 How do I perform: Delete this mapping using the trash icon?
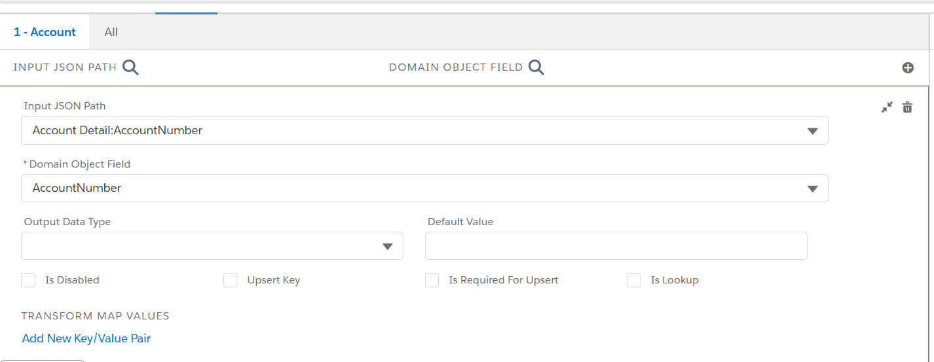coord(907,107)
